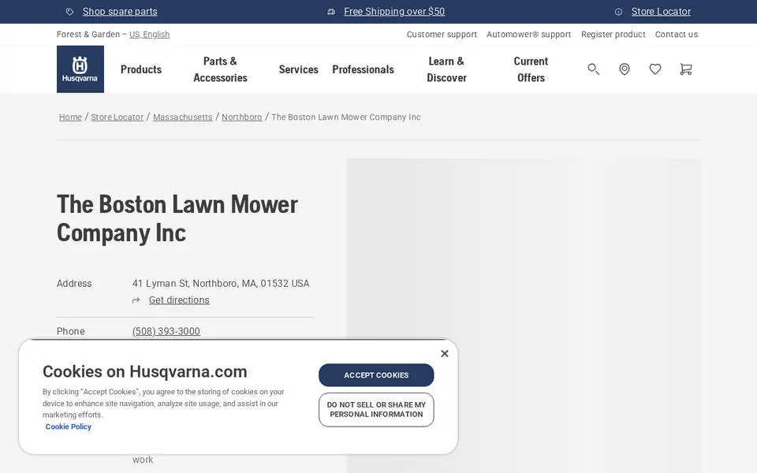This screenshot has width=757, height=473.
Task: Go to Massachusetts breadcrumb
Action: point(182,117)
